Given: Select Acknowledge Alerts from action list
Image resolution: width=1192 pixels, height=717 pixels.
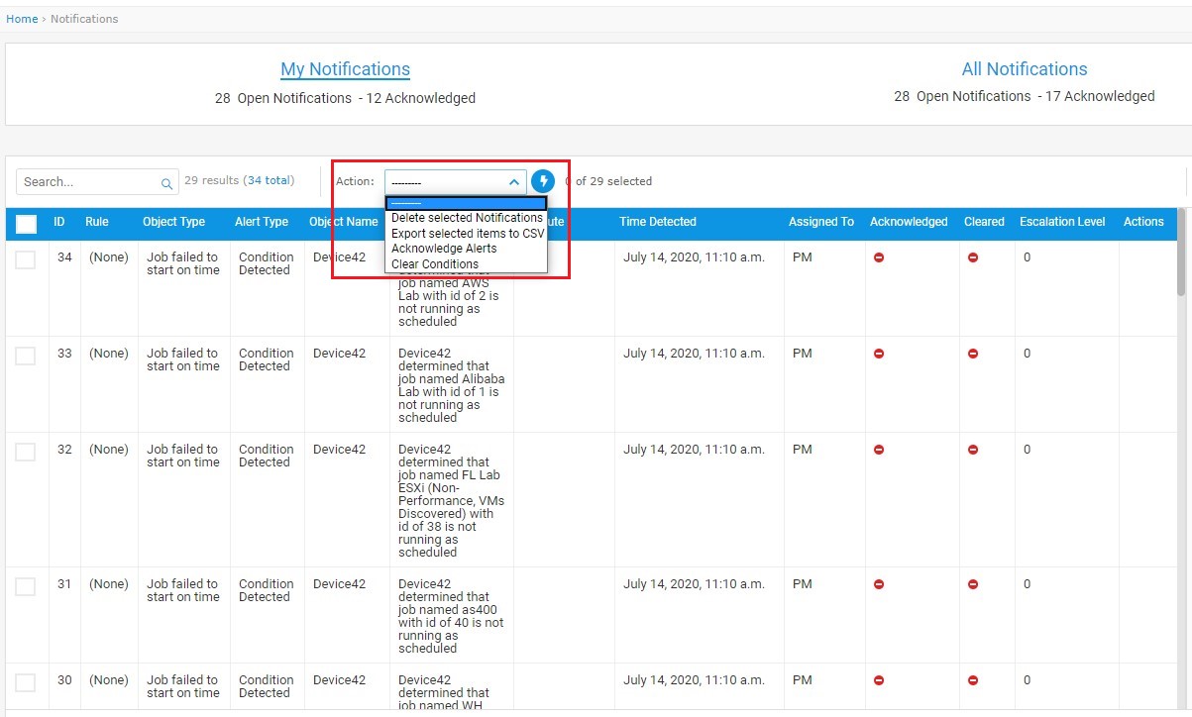Looking at the screenshot, I should (x=444, y=249).
